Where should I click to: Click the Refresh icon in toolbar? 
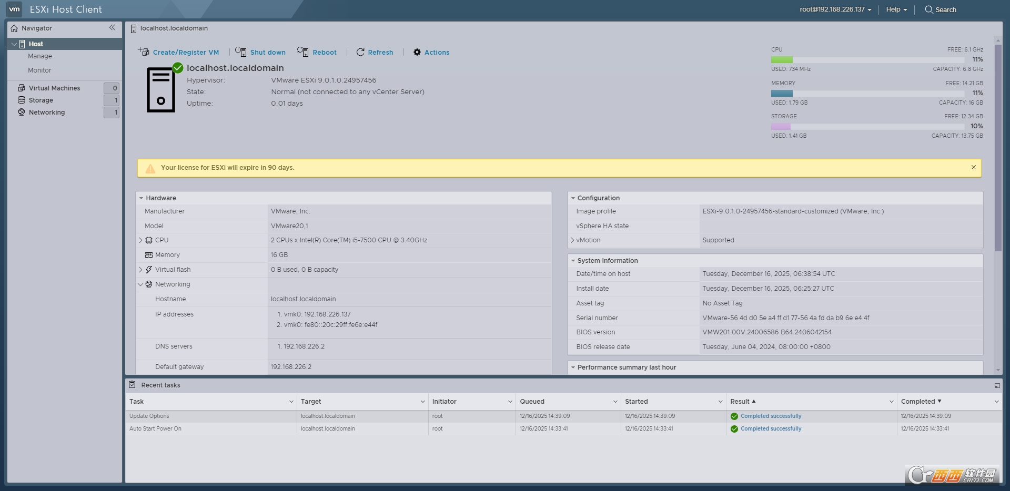tap(360, 52)
